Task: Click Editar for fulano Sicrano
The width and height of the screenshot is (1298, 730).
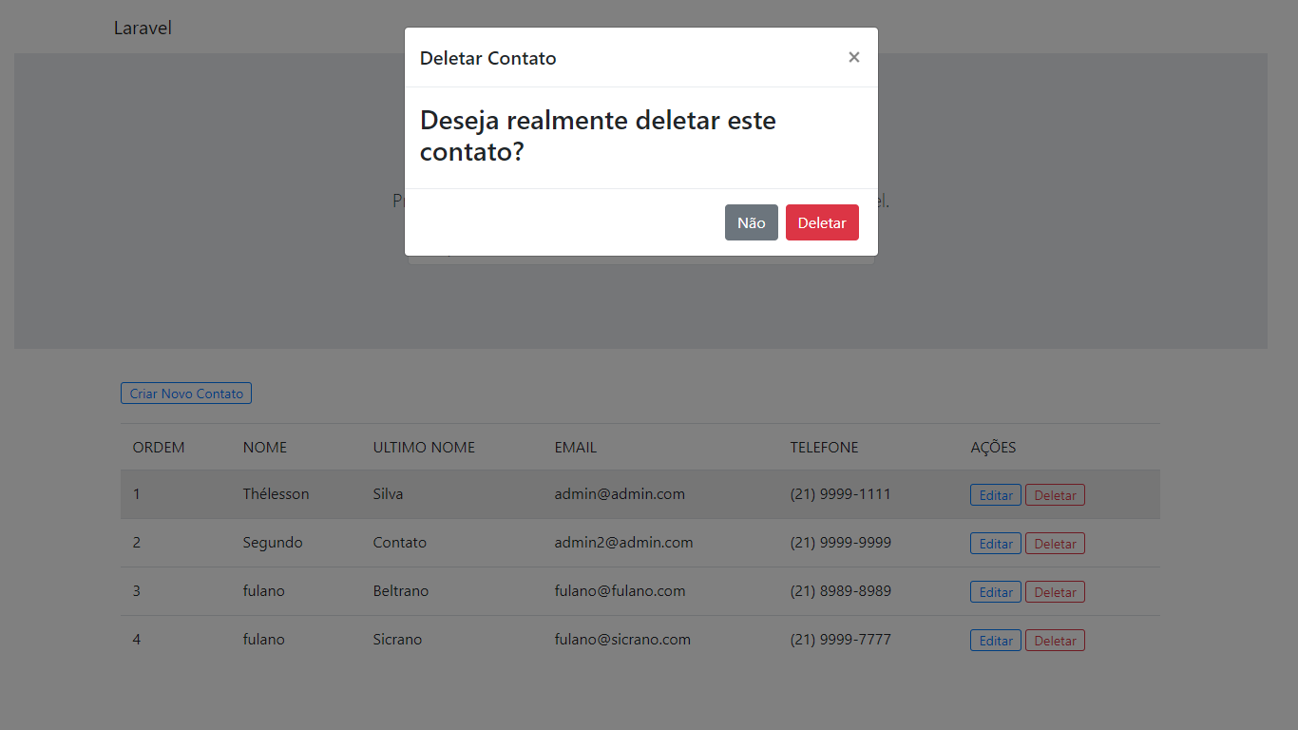Action: [996, 641]
